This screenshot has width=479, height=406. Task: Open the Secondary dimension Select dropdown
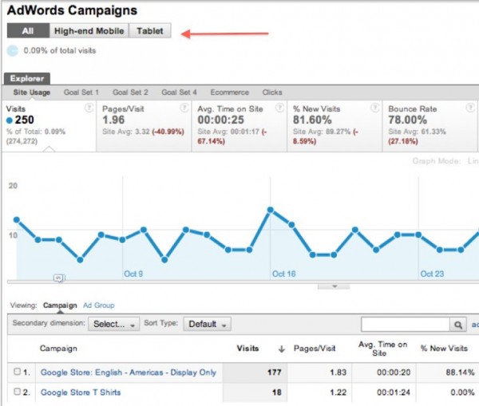click(x=114, y=324)
